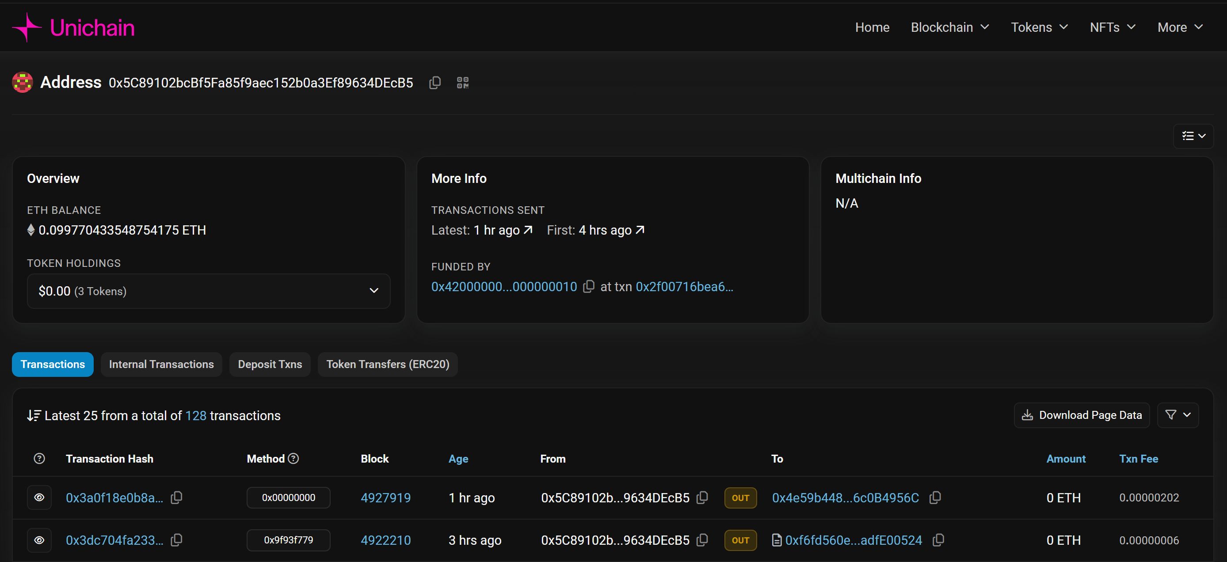Copy recipient address 0x4e59b448...6c0B4956C
Viewport: 1227px width, 562px height.
click(935, 497)
